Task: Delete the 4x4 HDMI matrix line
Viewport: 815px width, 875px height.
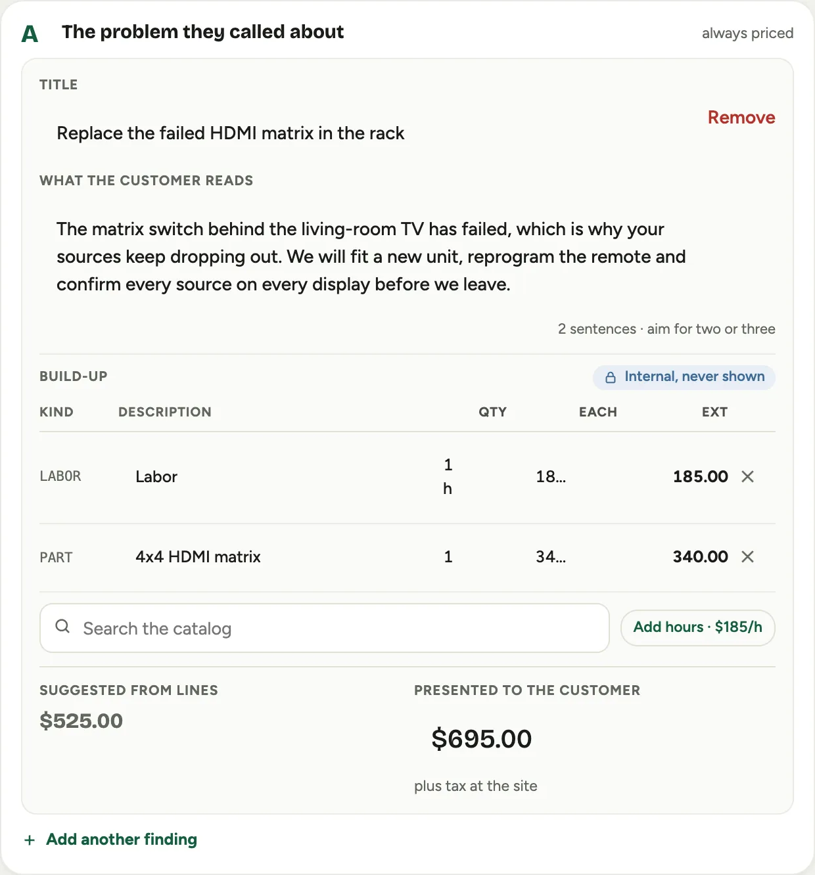Action: (747, 557)
